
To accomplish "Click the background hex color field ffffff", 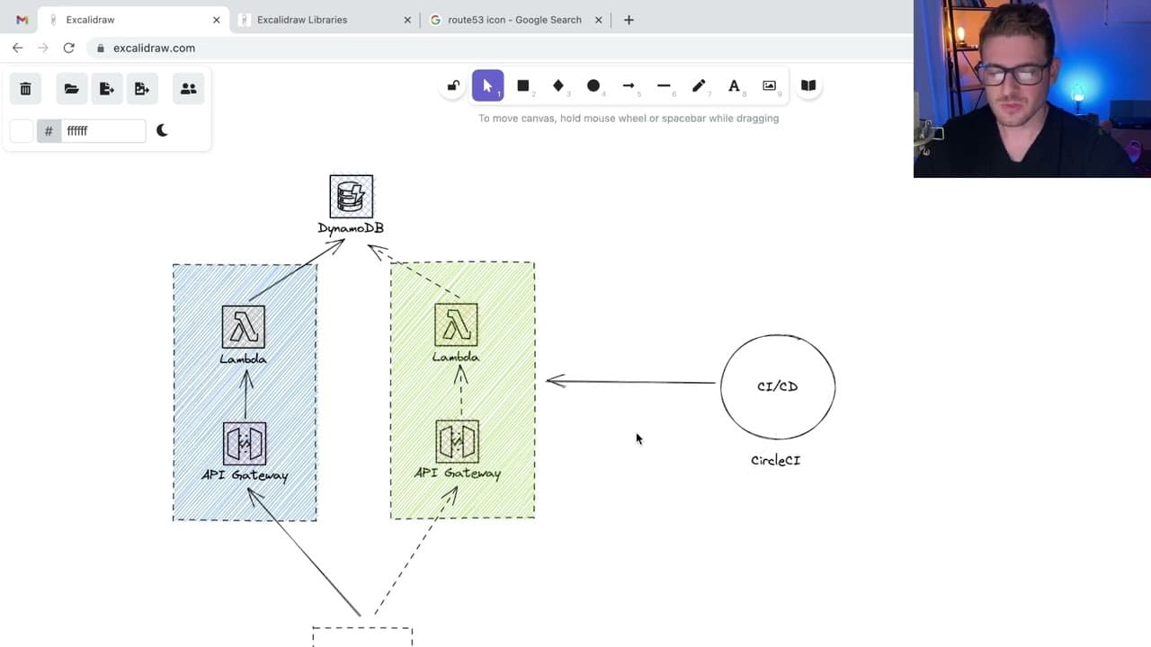I will click(x=103, y=131).
